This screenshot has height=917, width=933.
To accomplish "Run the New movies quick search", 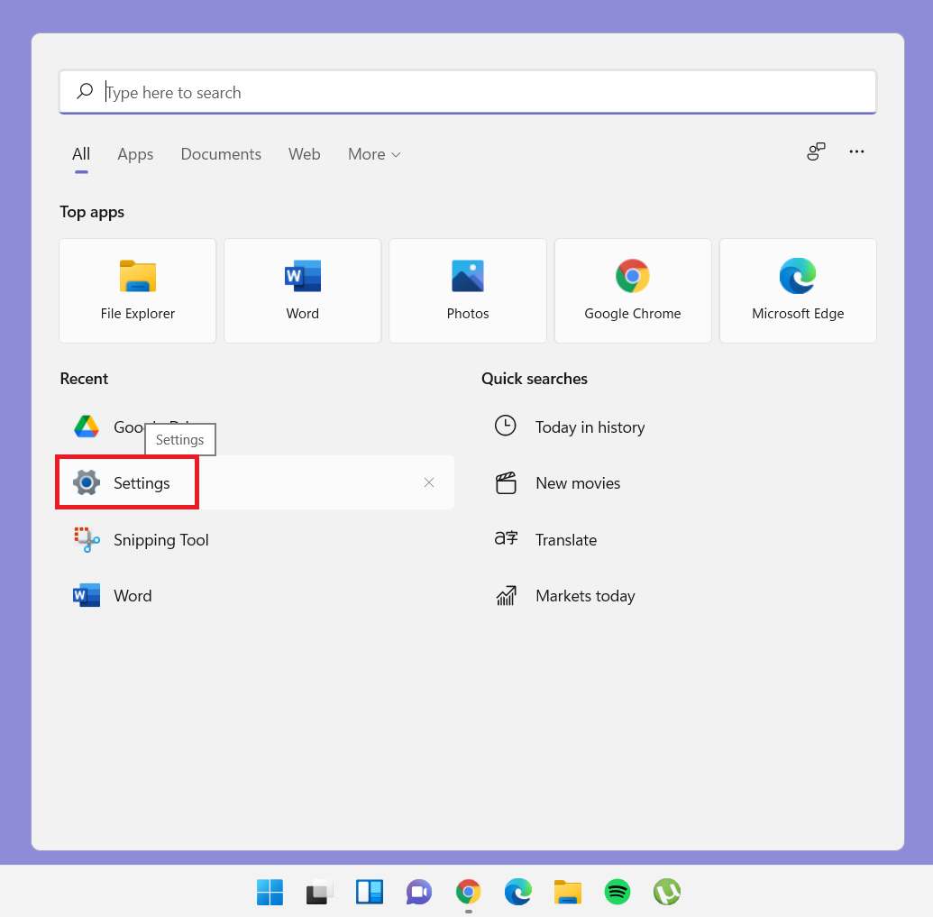I will click(x=678, y=482).
